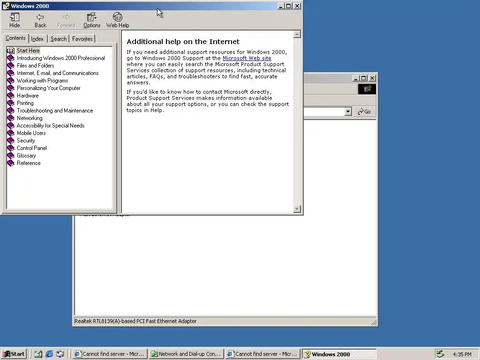Screen dimensions: 480x360
Task: Minimize the Windows 2000 help window
Action: [281, 6]
